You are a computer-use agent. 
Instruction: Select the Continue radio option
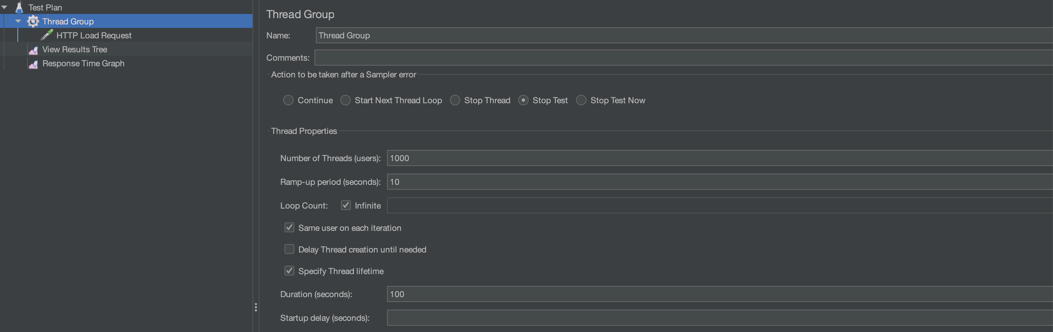[x=288, y=100]
